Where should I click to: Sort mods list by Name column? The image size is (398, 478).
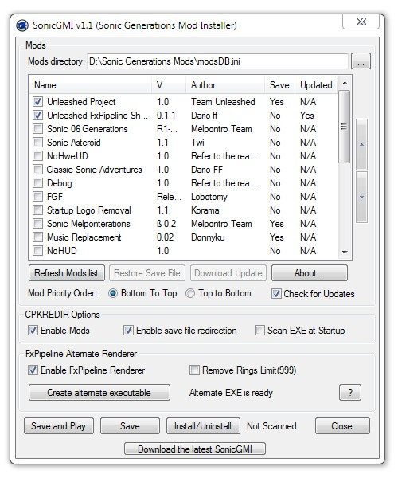91,85
